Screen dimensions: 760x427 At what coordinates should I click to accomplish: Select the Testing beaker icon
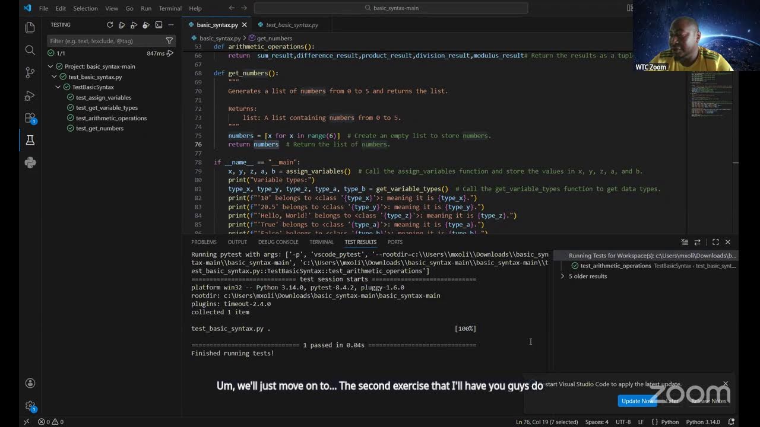click(30, 140)
